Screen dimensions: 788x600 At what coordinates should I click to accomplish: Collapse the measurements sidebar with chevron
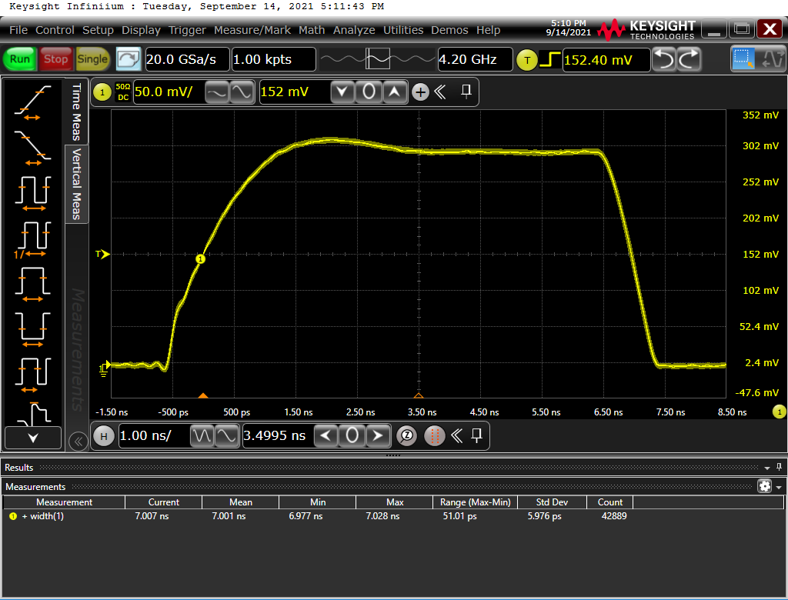tap(77, 441)
